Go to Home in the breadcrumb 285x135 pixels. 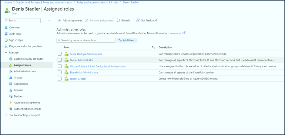[x=8, y=2]
